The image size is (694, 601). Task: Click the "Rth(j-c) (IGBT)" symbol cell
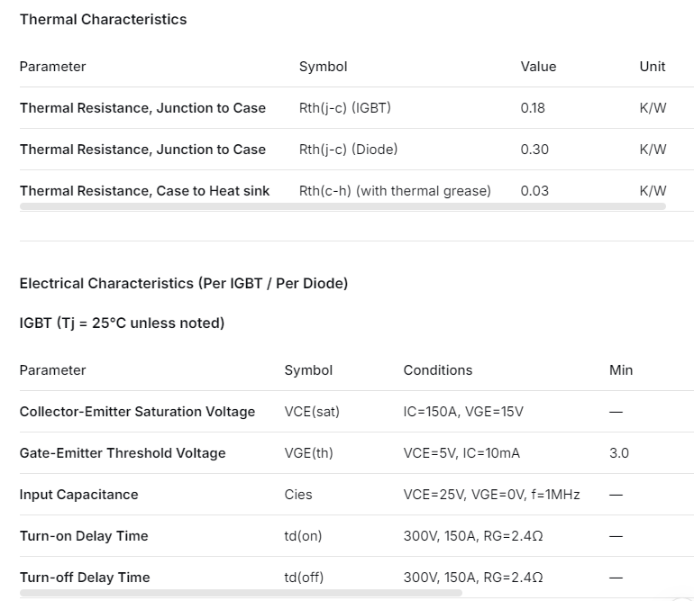click(x=345, y=108)
